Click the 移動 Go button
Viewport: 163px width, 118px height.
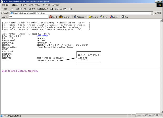[158, 13]
